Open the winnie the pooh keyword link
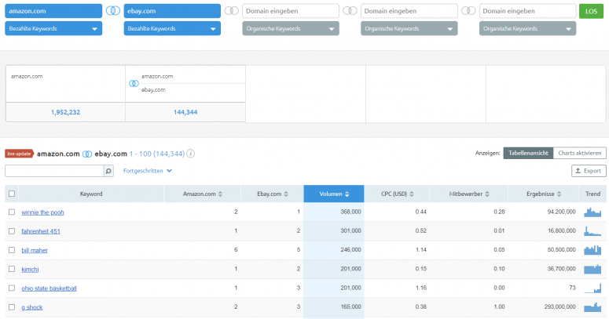 coord(42,212)
